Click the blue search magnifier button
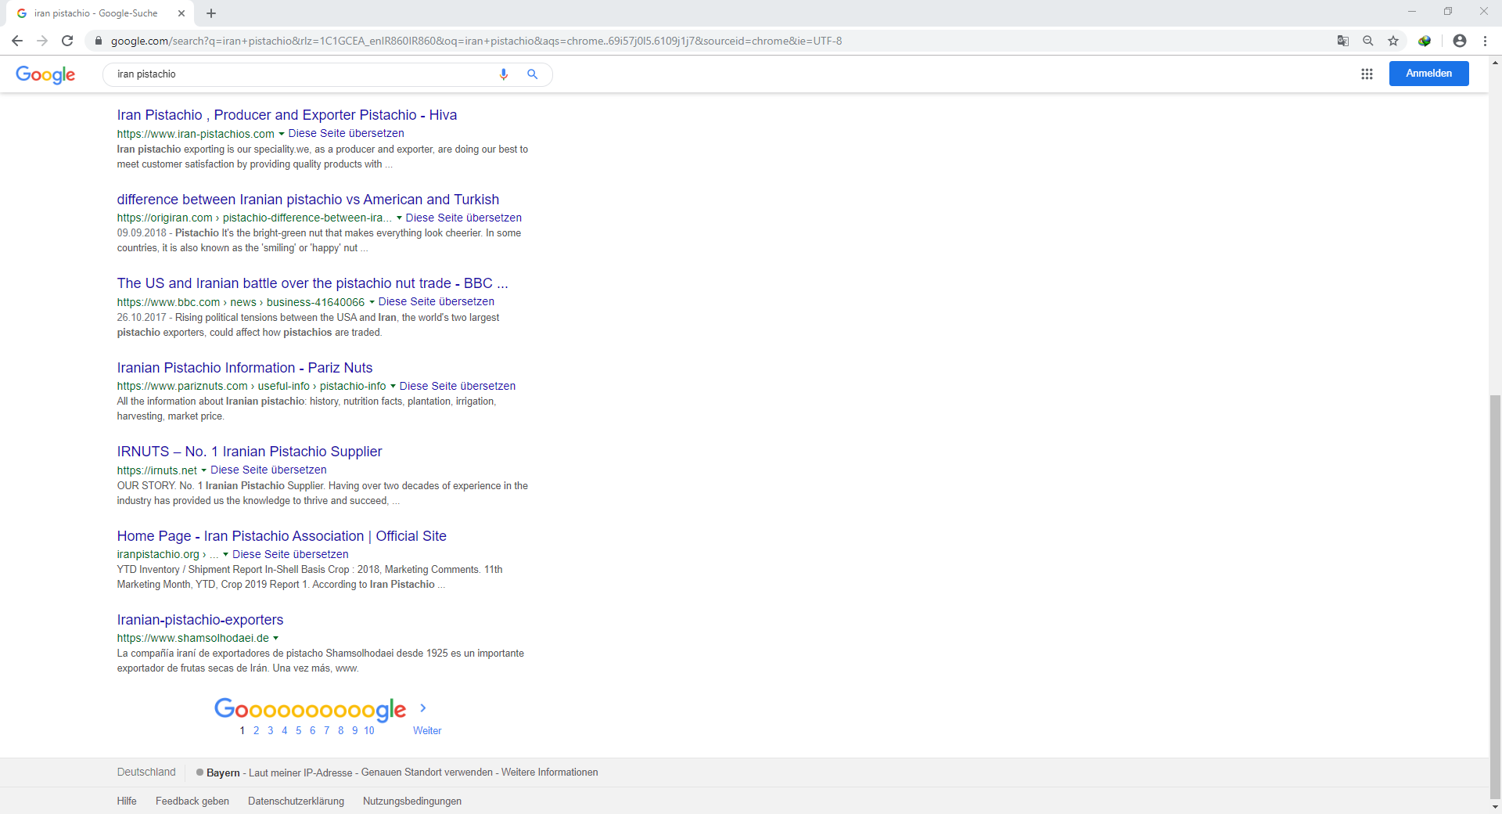This screenshot has width=1502, height=814. [x=533, y=74]
